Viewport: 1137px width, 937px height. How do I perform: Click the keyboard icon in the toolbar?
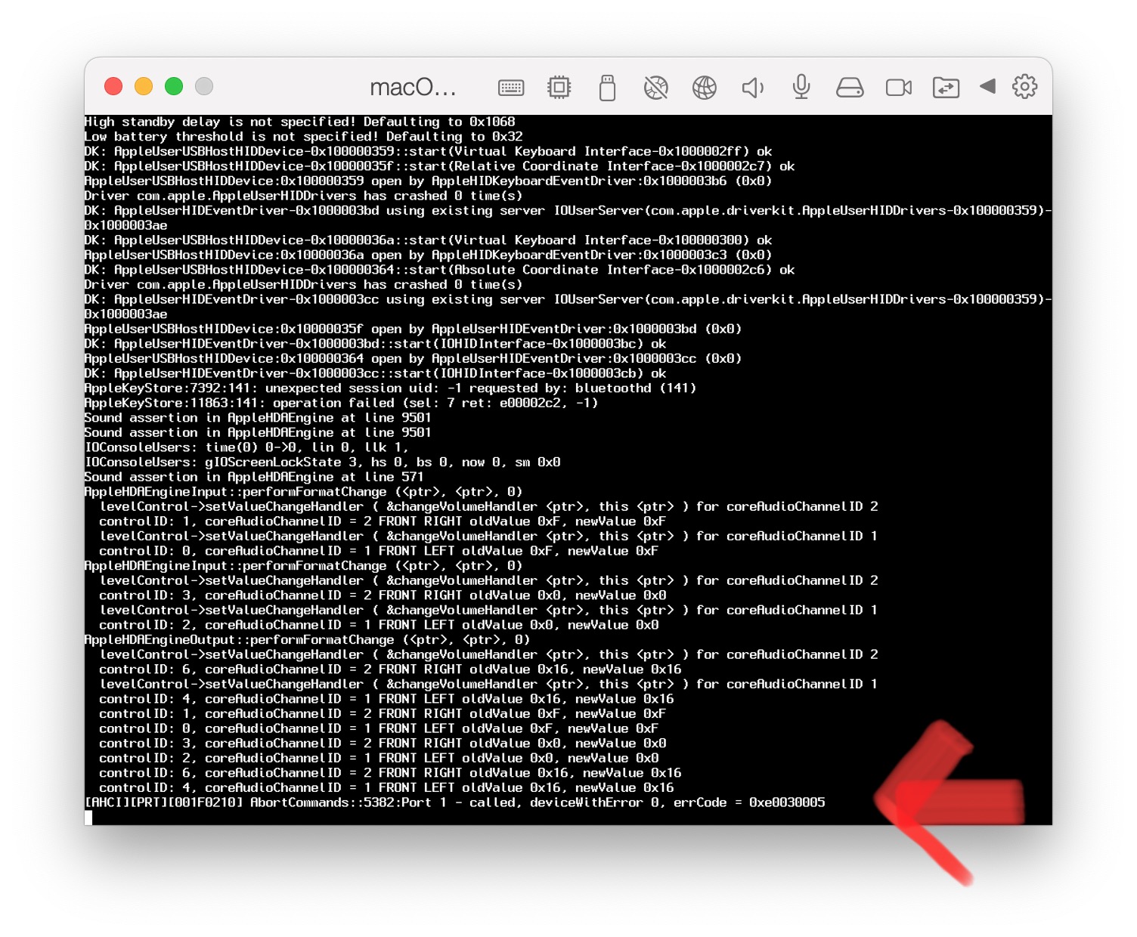tap(511, 88)
